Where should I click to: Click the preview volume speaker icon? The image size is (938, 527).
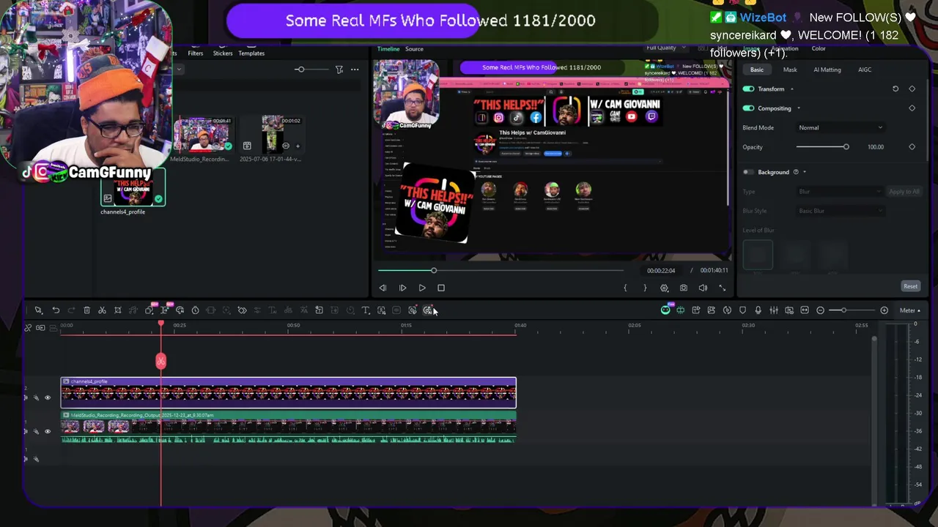pyautogui.click(x=703, y=288)
